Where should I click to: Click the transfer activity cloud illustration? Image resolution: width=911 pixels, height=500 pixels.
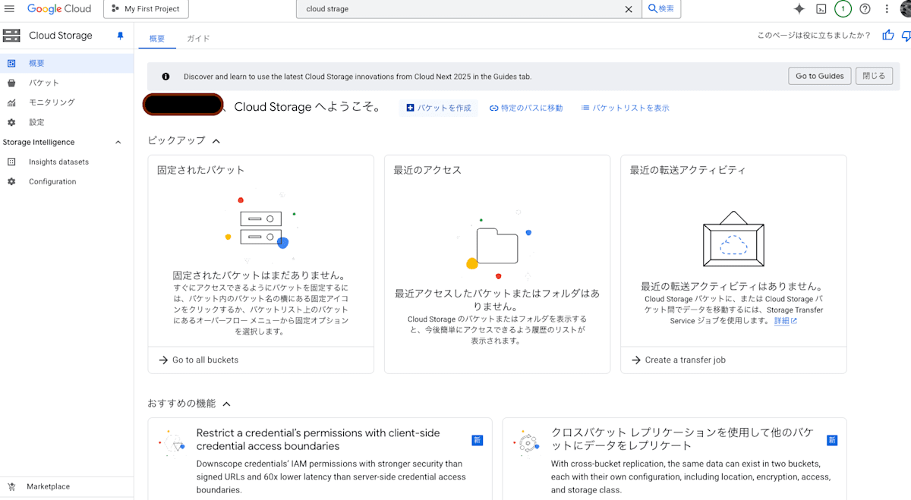[x=733, y=239]
